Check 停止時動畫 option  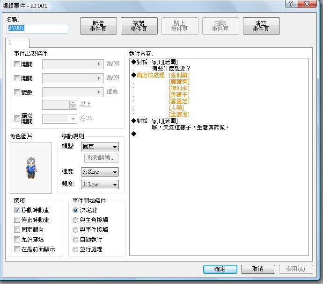17,220
